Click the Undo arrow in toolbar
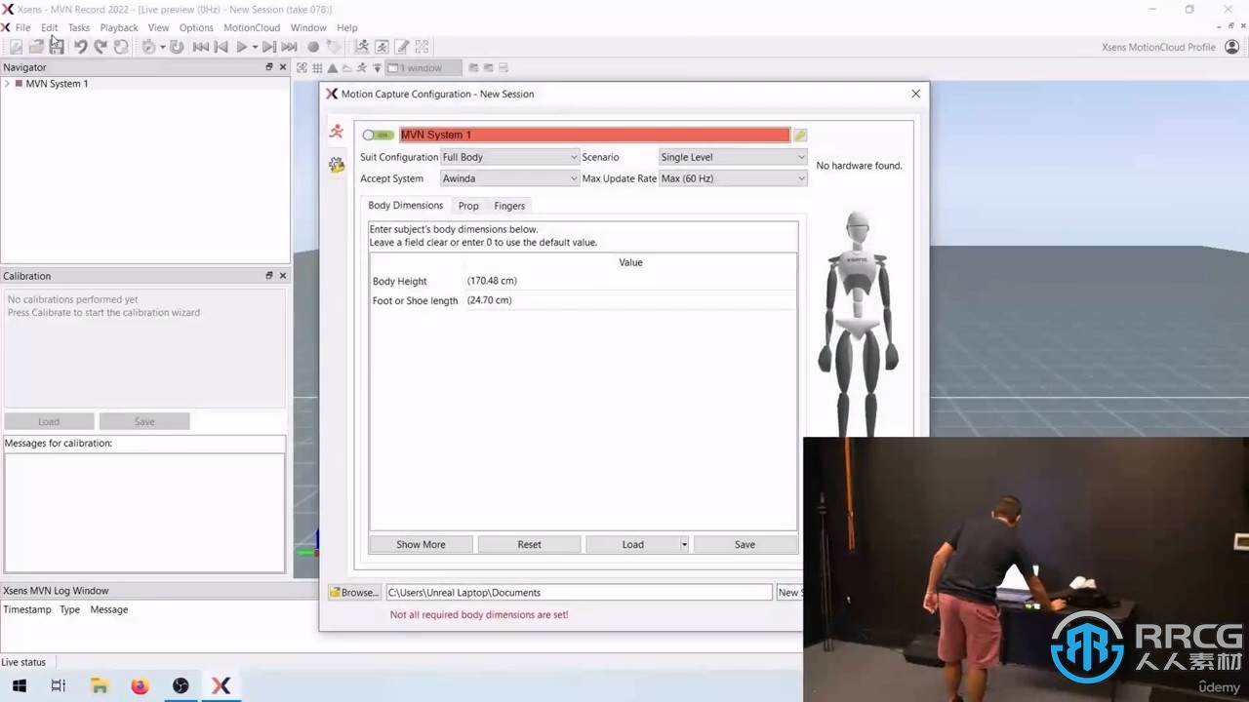 [80, 47]
